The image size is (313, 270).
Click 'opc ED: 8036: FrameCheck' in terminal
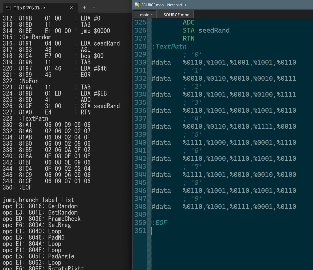[42, 219]
